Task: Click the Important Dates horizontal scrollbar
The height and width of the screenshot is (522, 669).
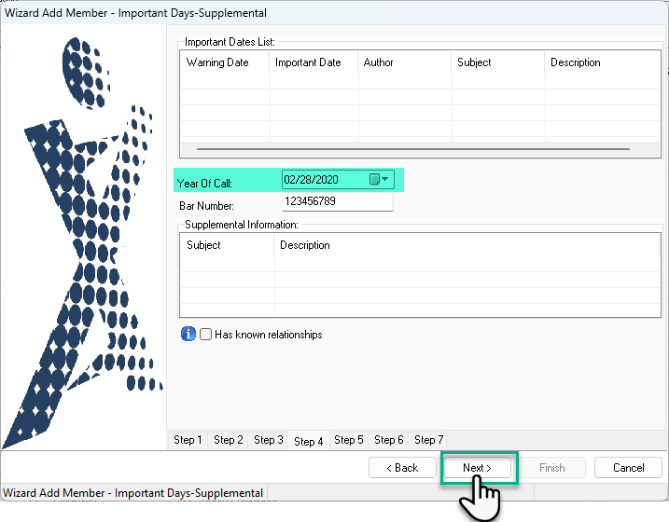Action: point(413,149)
